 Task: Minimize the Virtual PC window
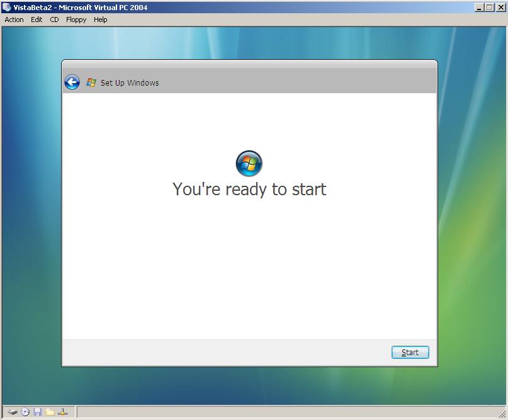pos(479,8)
